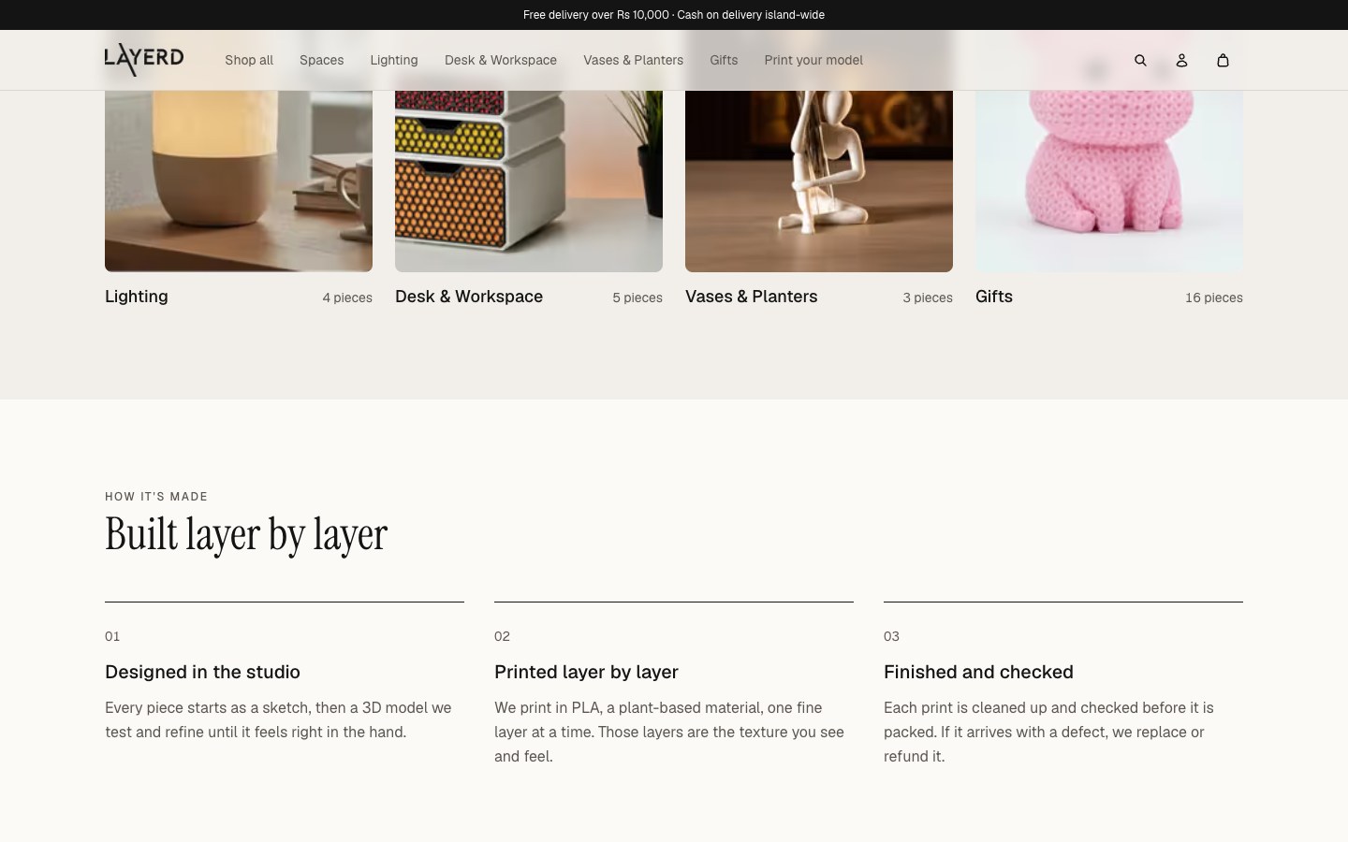The image size is (1348, 842).
Task: Select Lighting in the navigation bar
Action: [394, 60]
